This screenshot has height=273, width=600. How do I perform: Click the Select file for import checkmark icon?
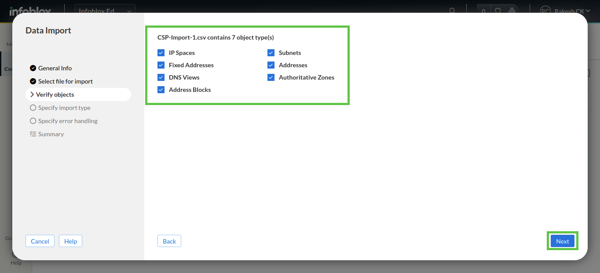pos(33,81)
